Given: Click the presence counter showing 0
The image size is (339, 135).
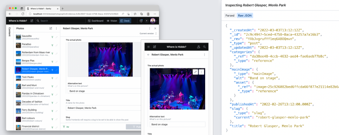Looking at the screenshot, I should (x=146, y=21).
